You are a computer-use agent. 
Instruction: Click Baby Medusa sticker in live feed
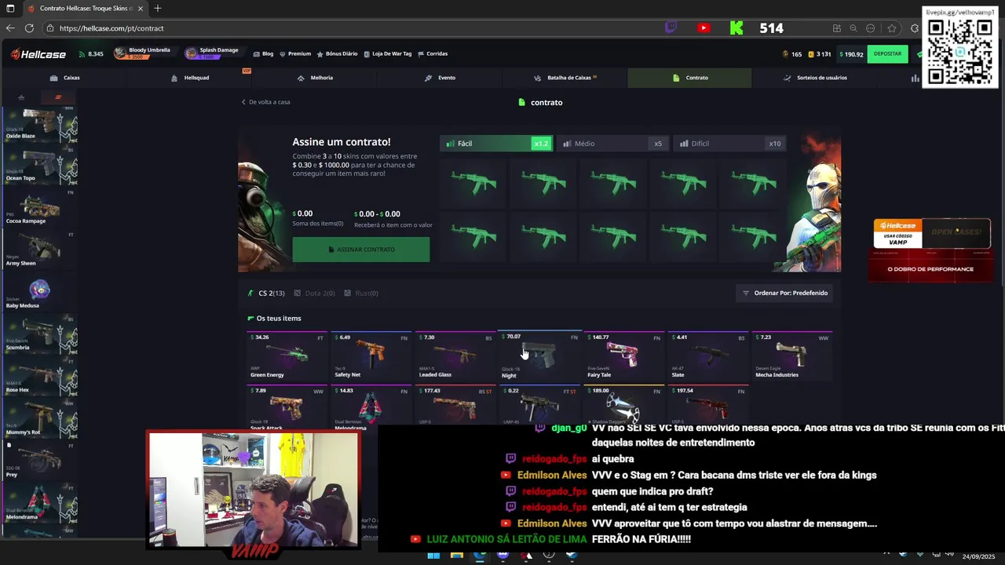39,292
